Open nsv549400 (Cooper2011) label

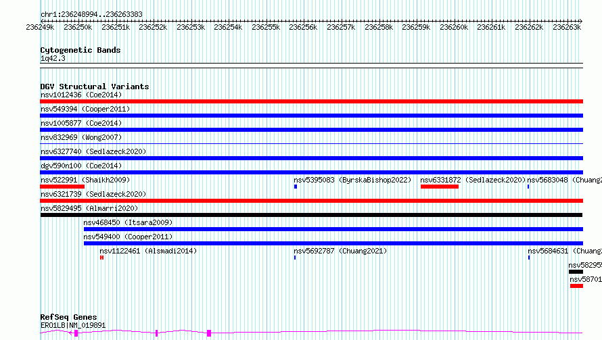(x=128, y=237)
